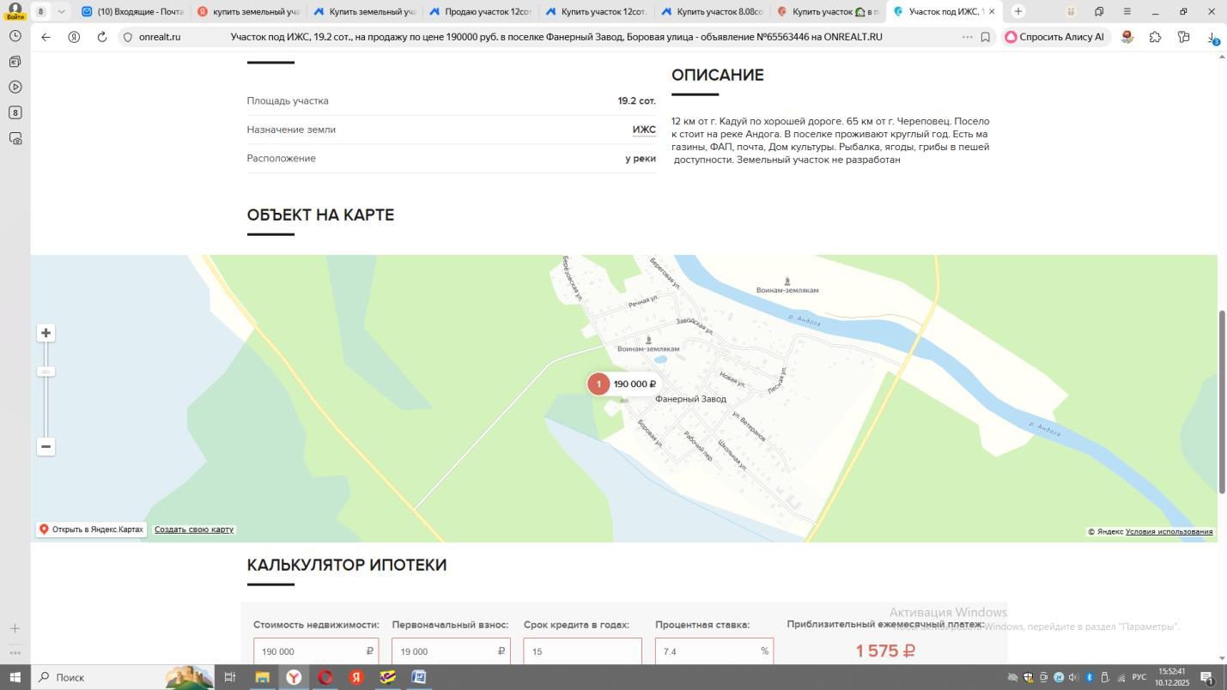The image size is (1227, 690).
Task: Click the Условия использования link
Action: (x=1169, y=532)
